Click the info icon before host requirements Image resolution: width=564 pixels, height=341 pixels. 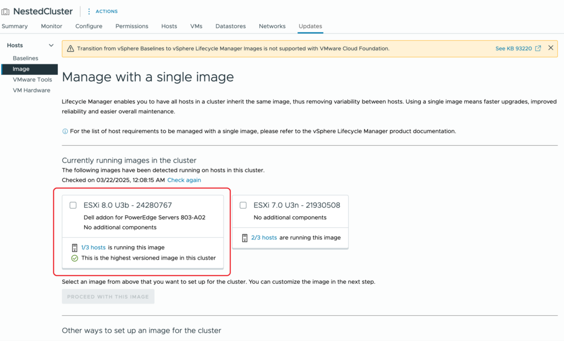click(x=65, y=131)
